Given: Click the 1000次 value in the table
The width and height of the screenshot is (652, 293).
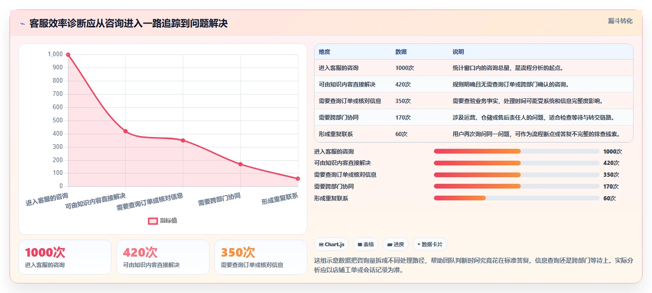Looking at the screenshot, I should click(405, 68).
